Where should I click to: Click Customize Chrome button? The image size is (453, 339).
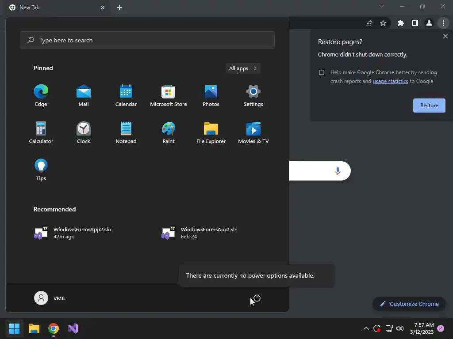(x=409, y=304)
